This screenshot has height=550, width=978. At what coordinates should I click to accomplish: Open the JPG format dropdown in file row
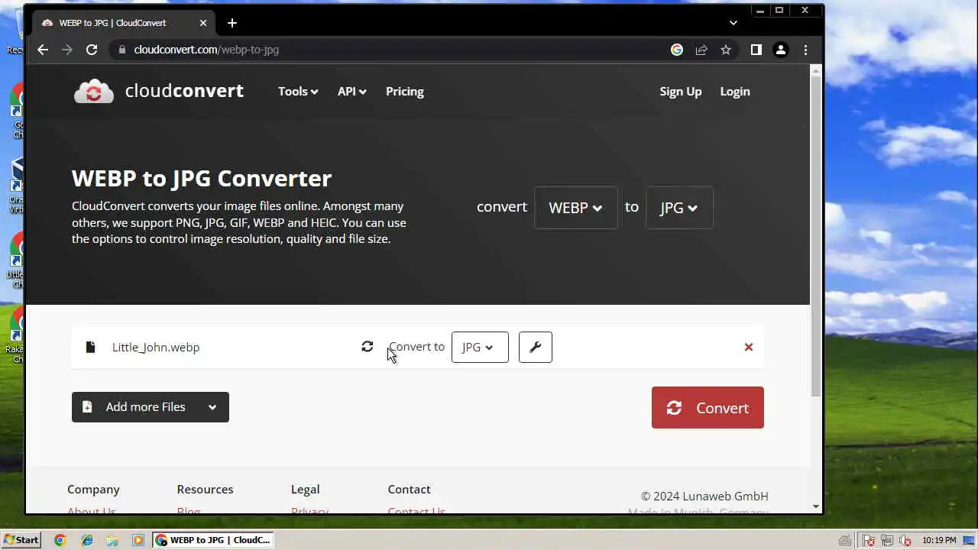(x=480, y=347)
